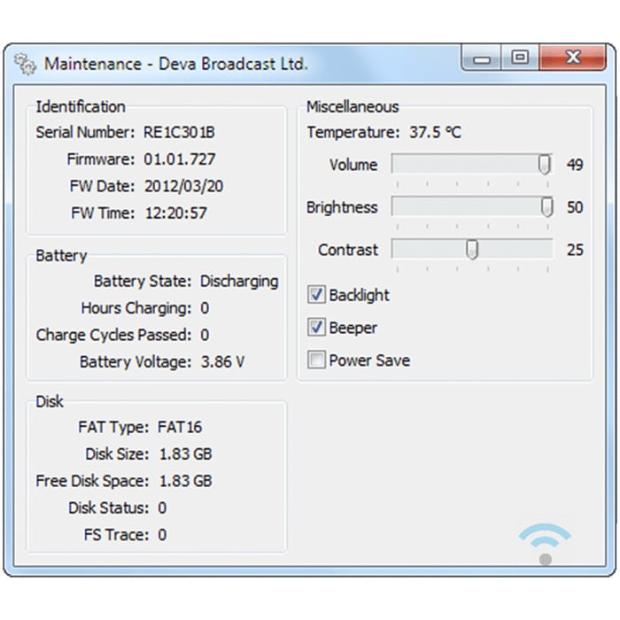Click Temperature reading 37.5 °C

(436, 132)
